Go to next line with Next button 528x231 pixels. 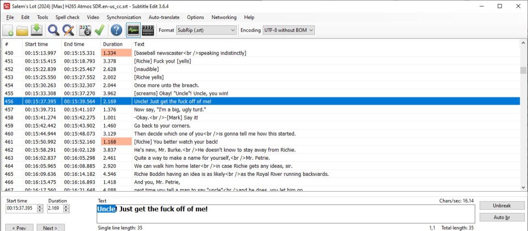(51, 228)
